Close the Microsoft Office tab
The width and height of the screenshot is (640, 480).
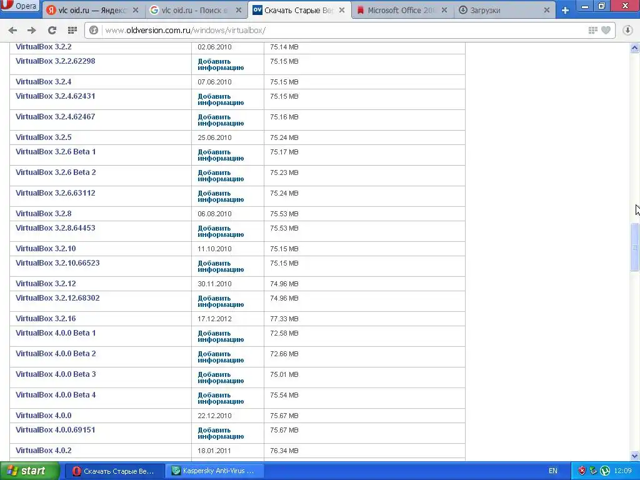pos(444,10)
